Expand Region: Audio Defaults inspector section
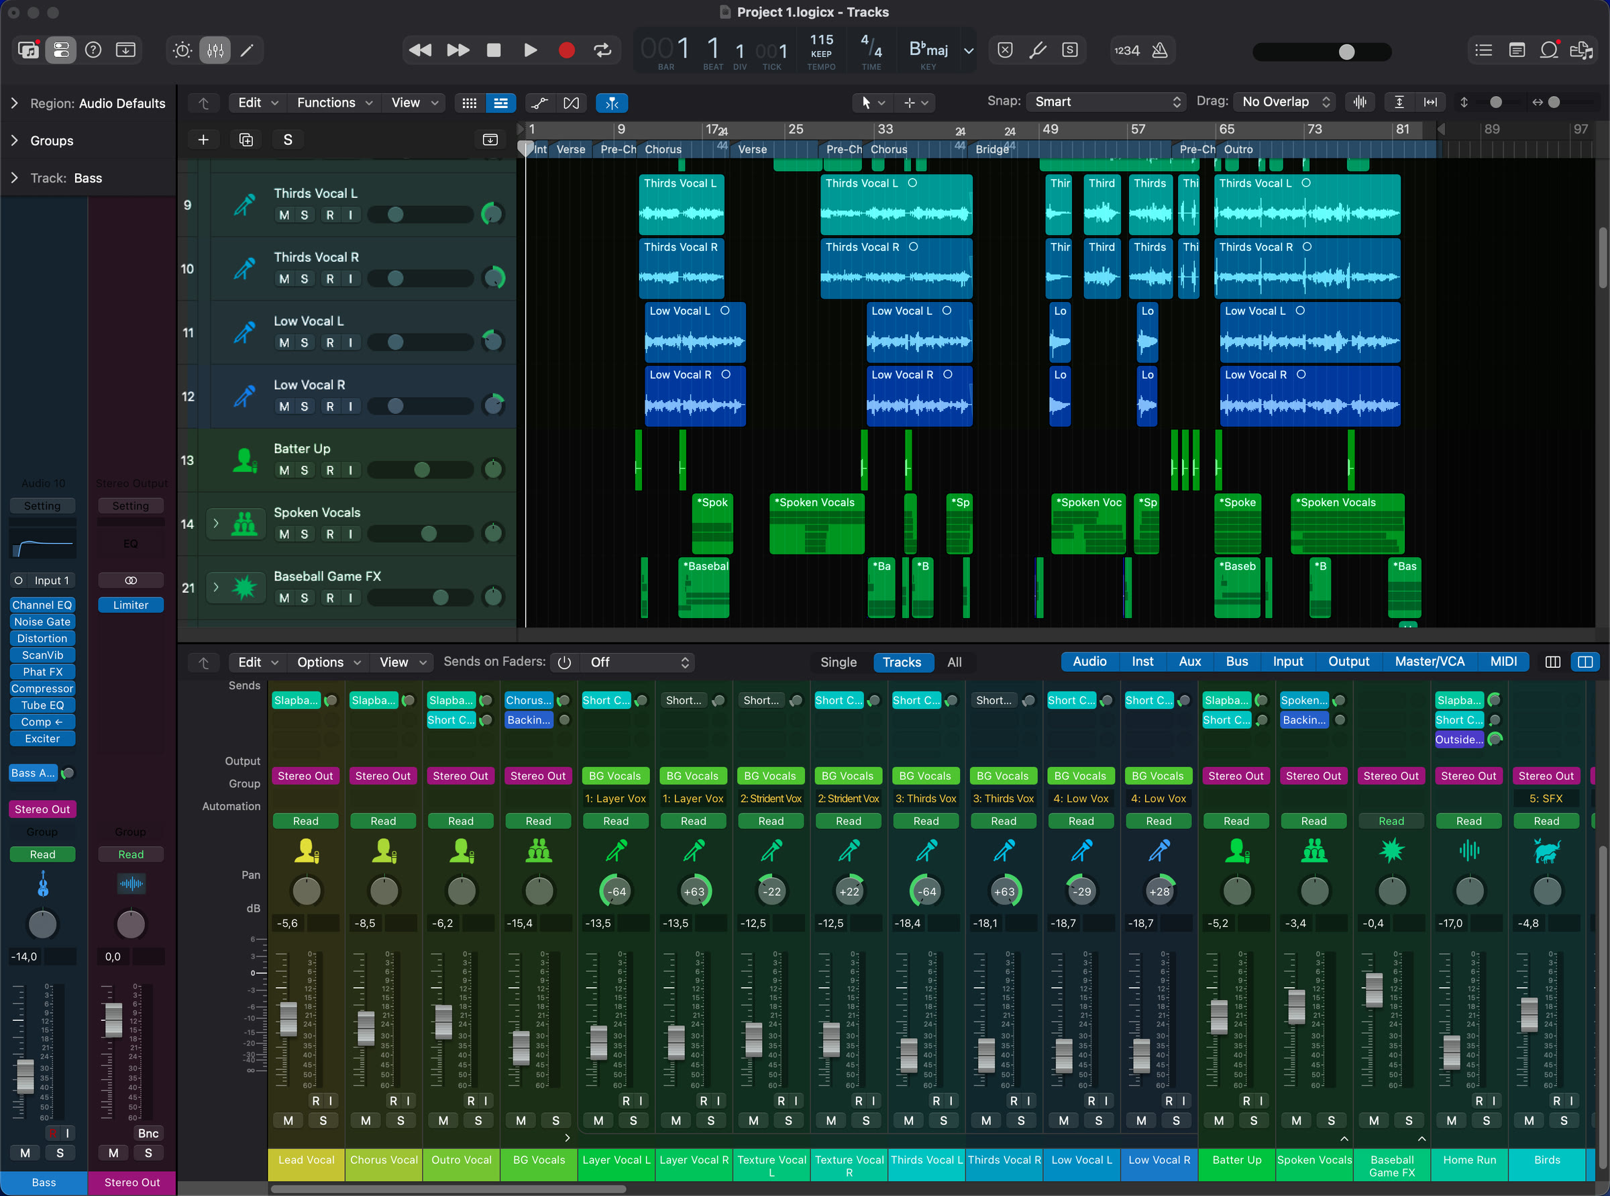Viewport: 1610px width, 1196px height. click(x=15, y=103)
